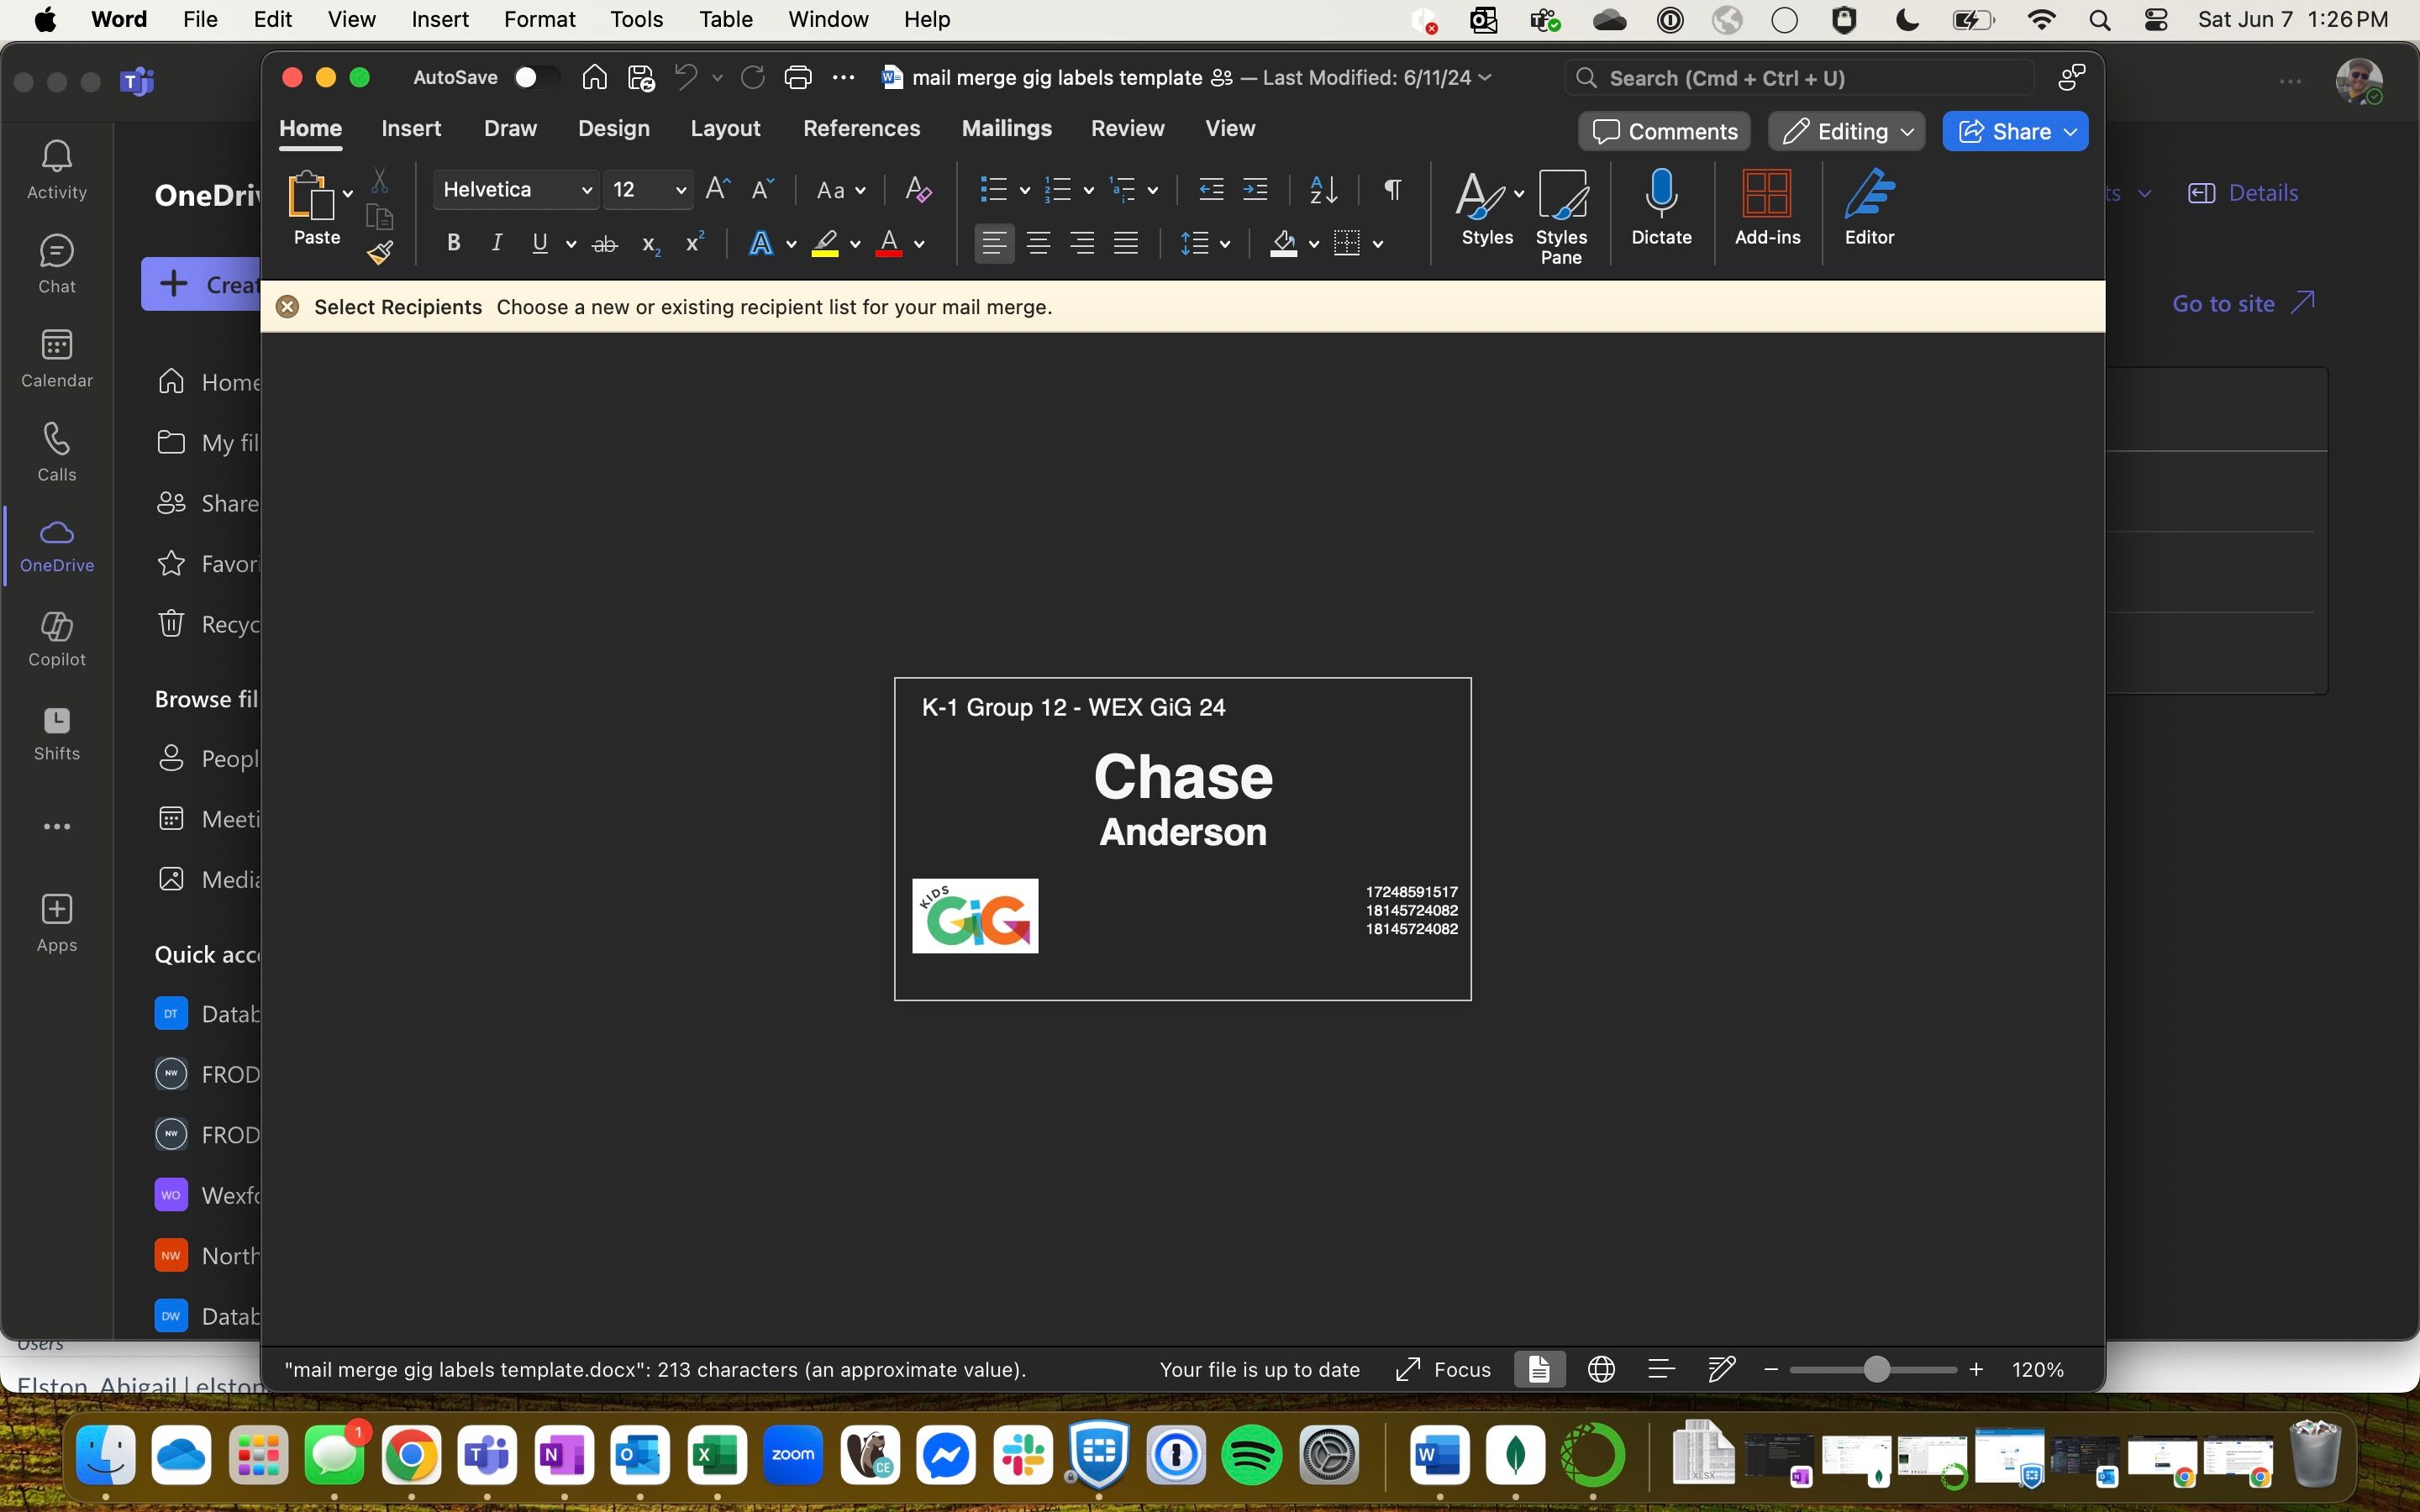Click the Print icon in title bar
This screenshot has height=1512, width=2420.
[797, 78]
